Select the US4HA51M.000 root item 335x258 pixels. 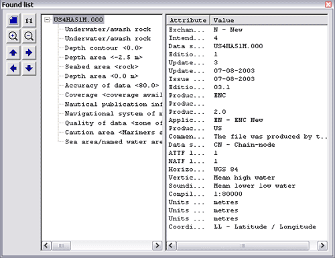(78, 19)
